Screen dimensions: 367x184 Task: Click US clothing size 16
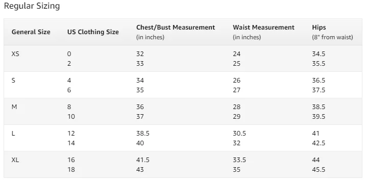71,160
